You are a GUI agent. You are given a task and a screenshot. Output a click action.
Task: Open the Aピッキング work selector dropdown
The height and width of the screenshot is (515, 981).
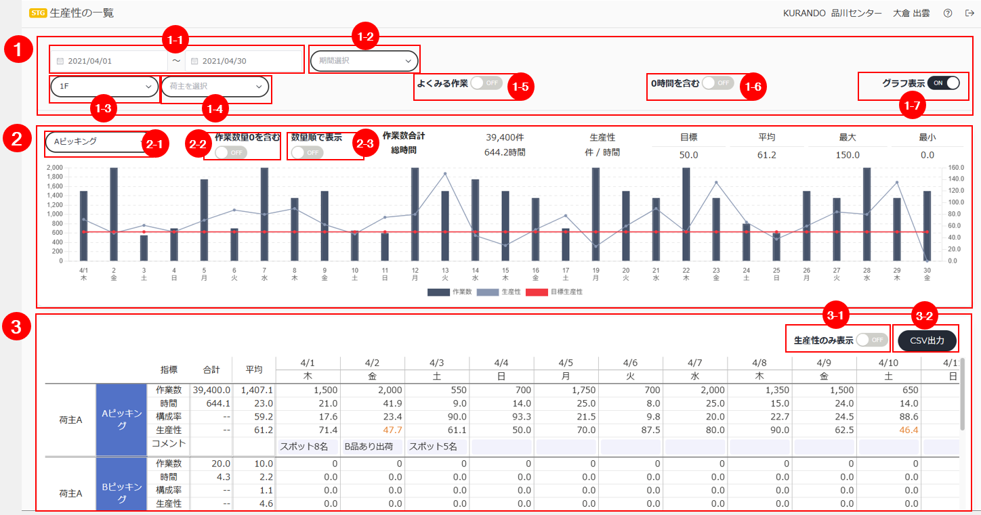(96, 142)
